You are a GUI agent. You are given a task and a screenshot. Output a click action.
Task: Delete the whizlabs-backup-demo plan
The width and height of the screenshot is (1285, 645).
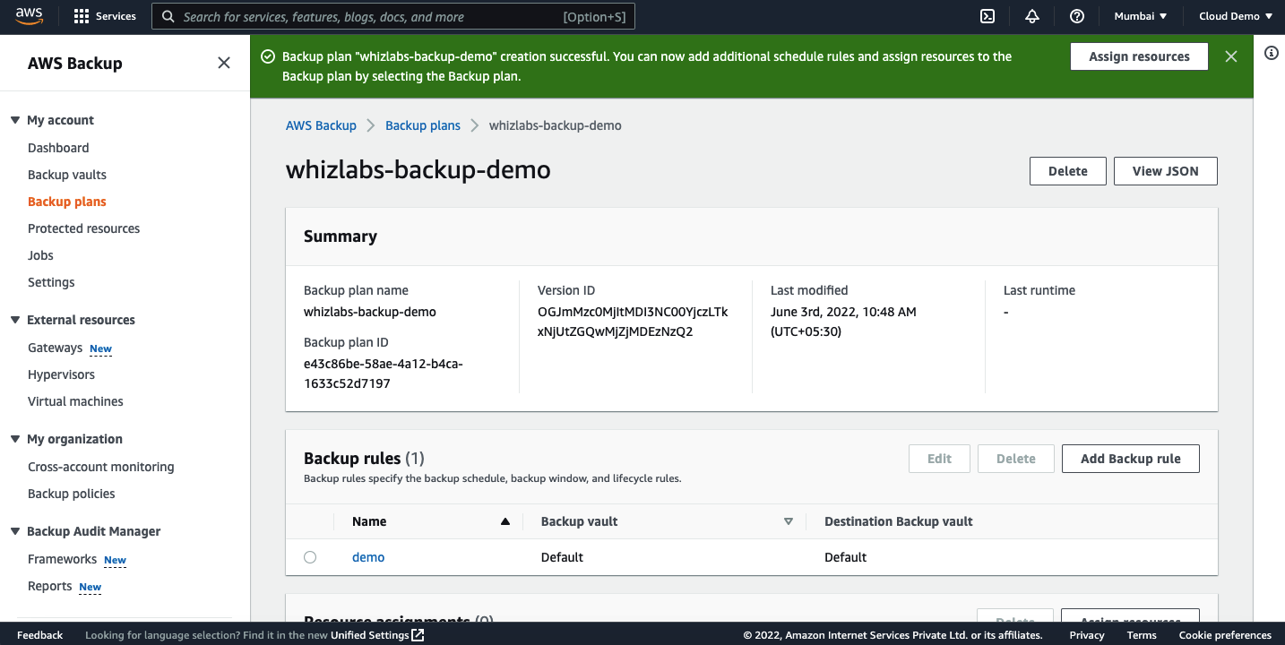click(x=1067, y=171)
